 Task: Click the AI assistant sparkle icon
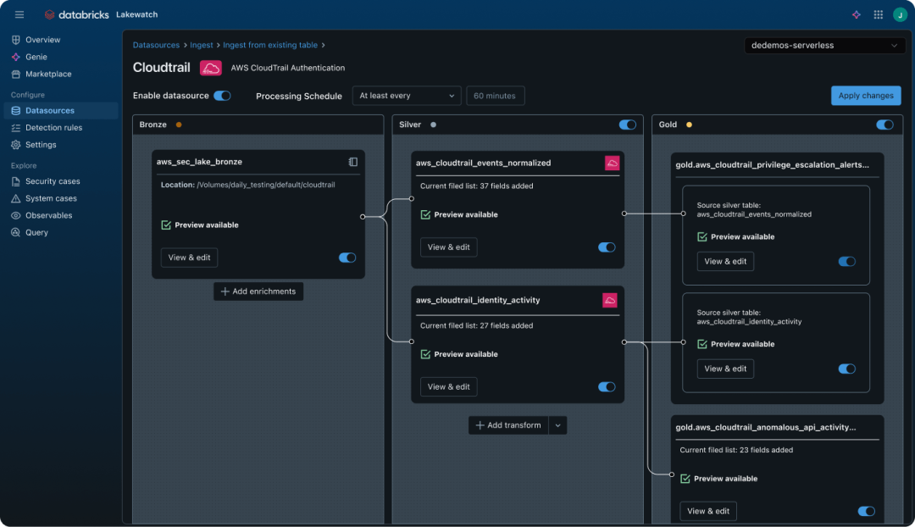click(x=857, y=14)
